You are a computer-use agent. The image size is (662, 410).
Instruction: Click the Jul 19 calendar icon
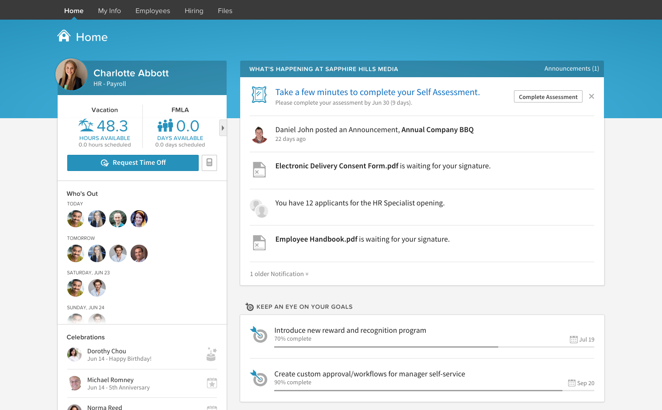[x=573, y=339]
